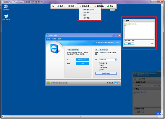This screenshot has height=119, width=165.
Task: Click 133663534 entry in session list panel
Action: click(x=137, y=86)
